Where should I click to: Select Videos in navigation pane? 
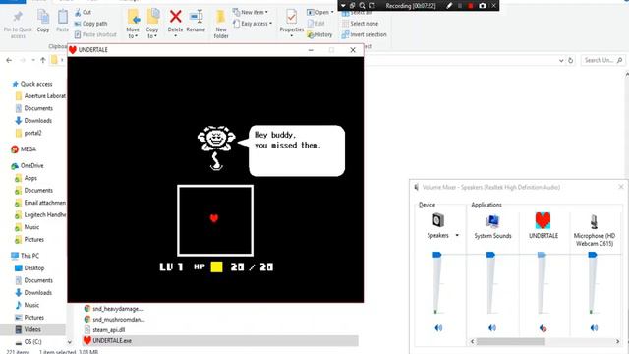click(x=32, y=329)
